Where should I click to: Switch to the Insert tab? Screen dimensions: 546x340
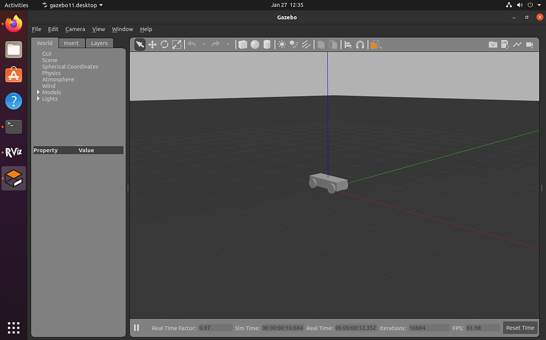(71, 43)
